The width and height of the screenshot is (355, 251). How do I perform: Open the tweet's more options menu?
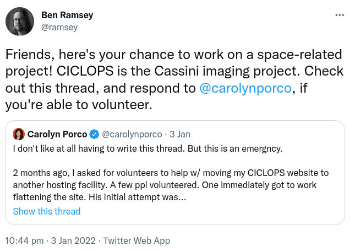339,15
